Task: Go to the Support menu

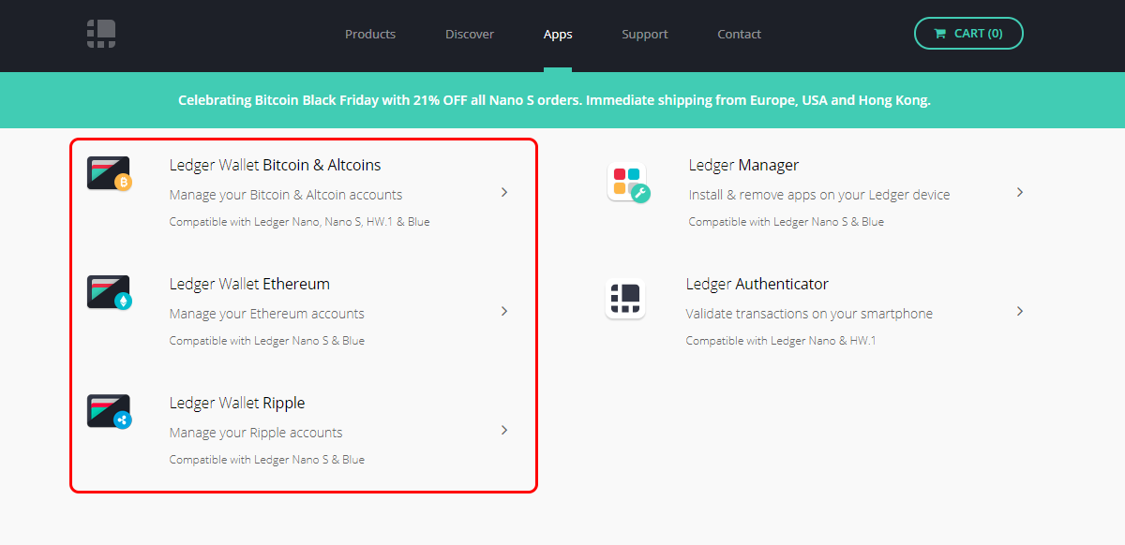Action: coord(645,34)
